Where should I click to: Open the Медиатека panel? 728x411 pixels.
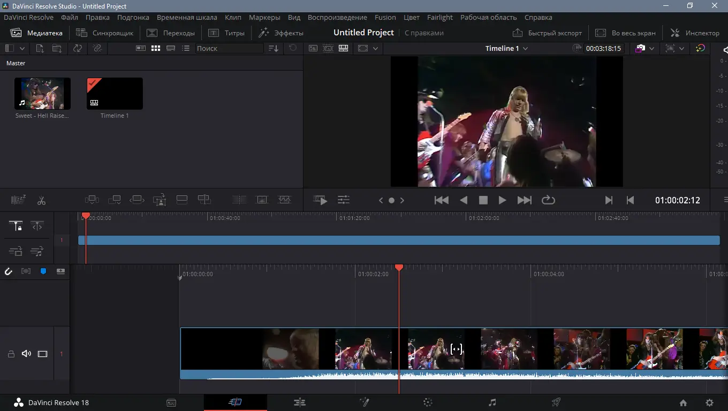(x=36, y=33)
